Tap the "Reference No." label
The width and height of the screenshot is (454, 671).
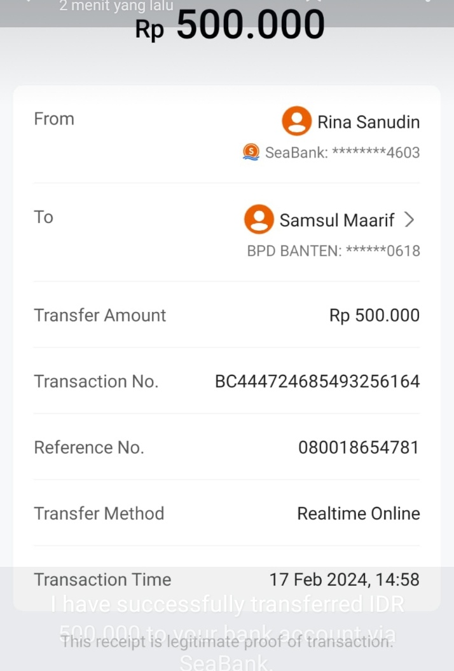[x=89, y=448]
